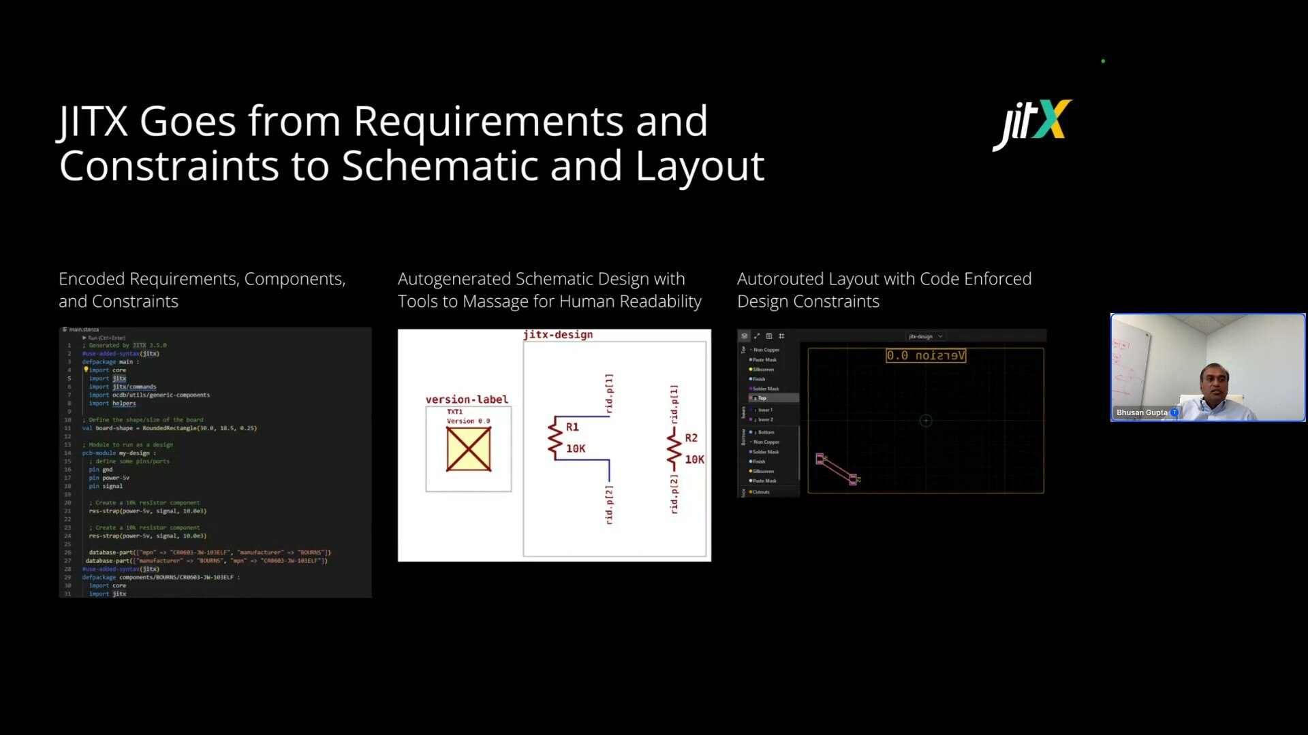Click Run (Ctrl+Enter) above the code

(x=105, y=338)
